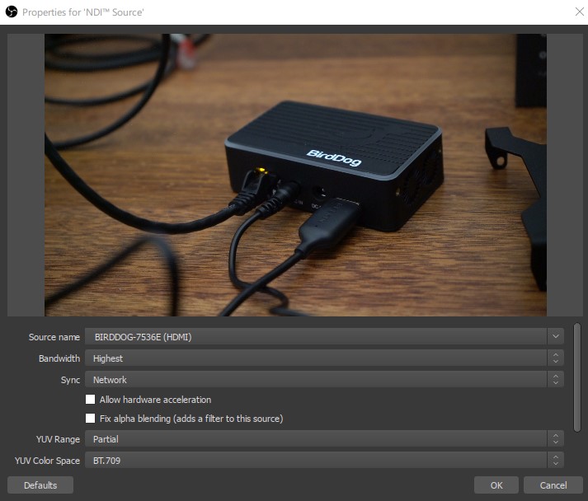Click the YUV Color Space label
The height and width of the screenshot is (501, 588).
(x=47, y=461)
